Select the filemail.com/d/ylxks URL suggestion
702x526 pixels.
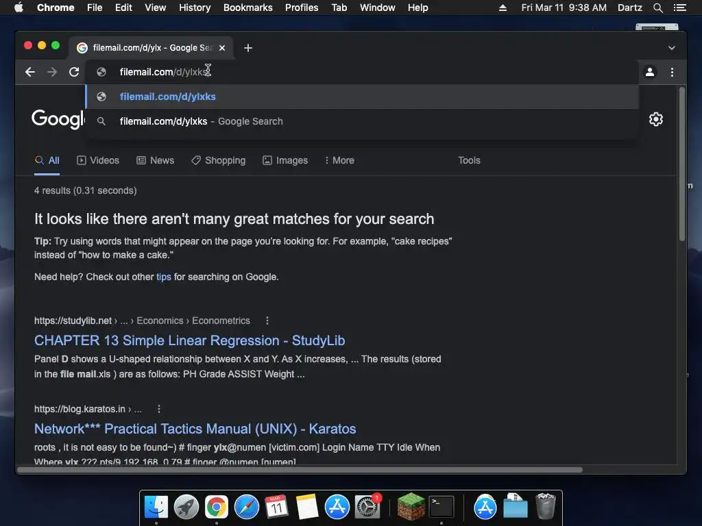362,97
